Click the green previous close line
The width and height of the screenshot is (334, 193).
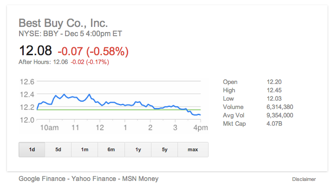139,110
